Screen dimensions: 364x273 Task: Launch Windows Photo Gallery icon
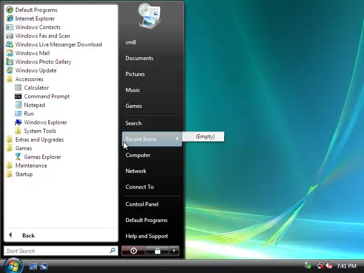coord(10,62)
